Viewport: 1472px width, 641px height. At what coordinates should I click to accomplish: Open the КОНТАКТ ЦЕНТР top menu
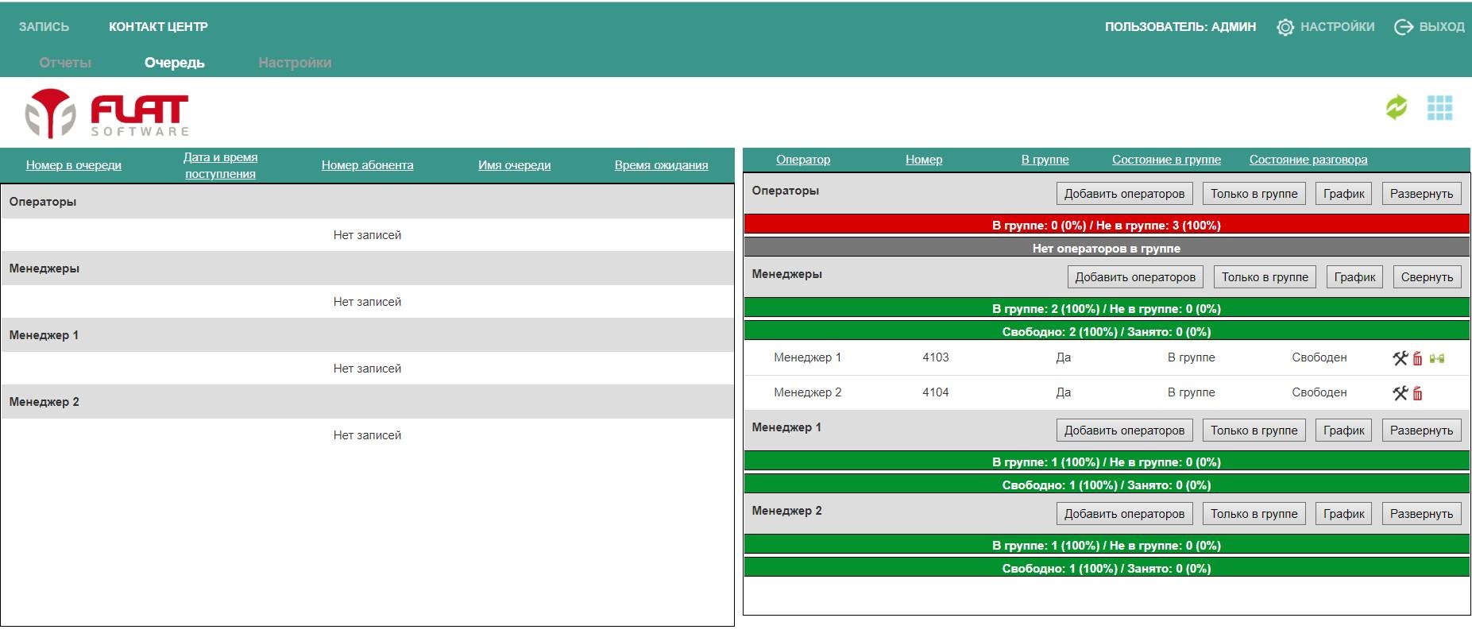(x=158, y=27)
